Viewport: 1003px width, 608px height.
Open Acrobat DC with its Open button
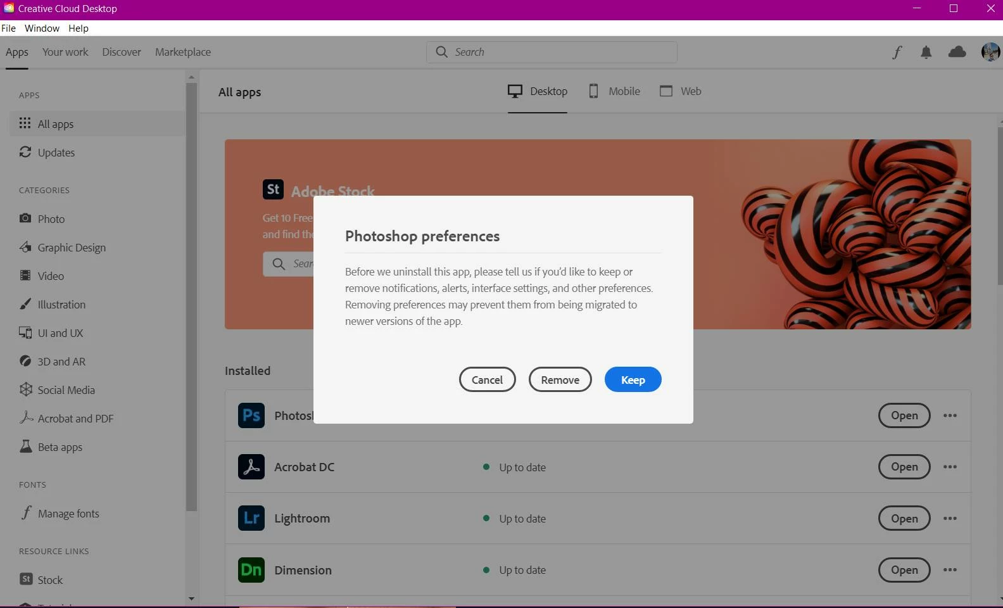(x=904, y=467)
